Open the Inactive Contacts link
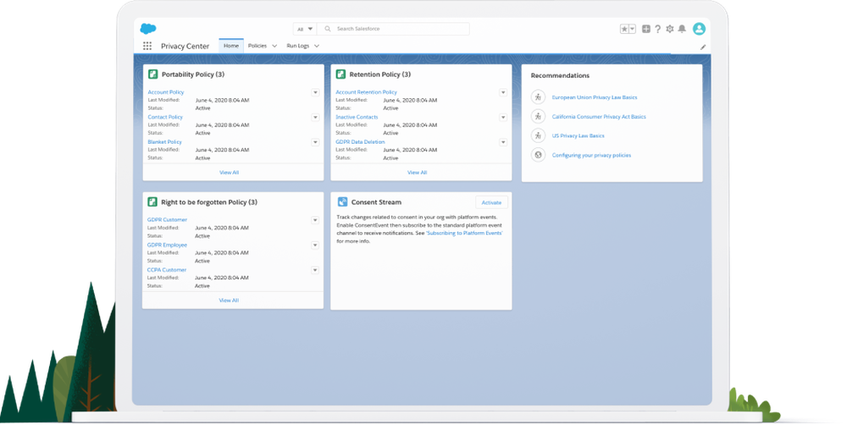The image size is (847, 425). click(x=357, y=117)
